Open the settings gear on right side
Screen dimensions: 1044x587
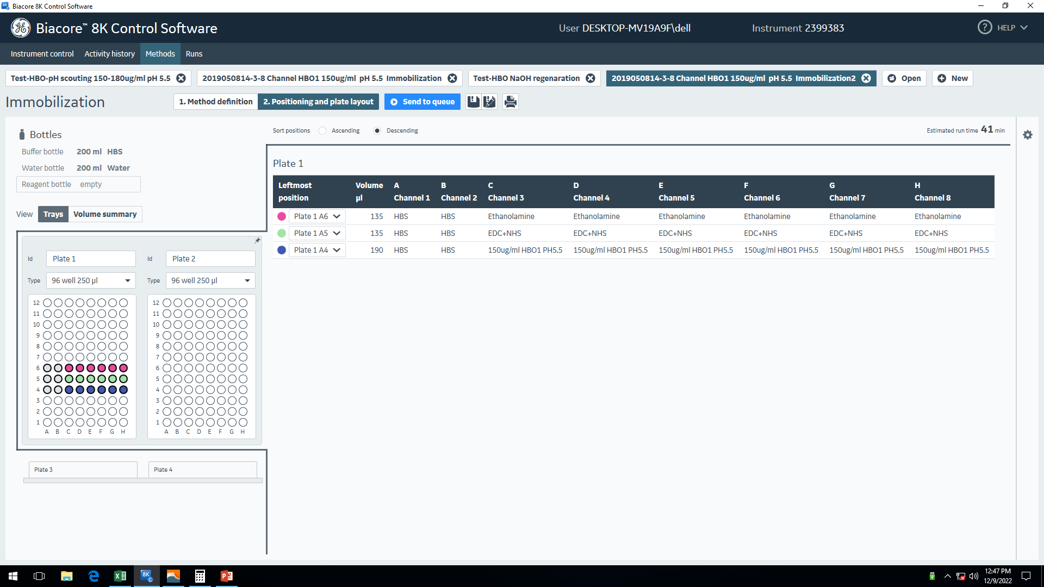click(x=1027, y=135)
